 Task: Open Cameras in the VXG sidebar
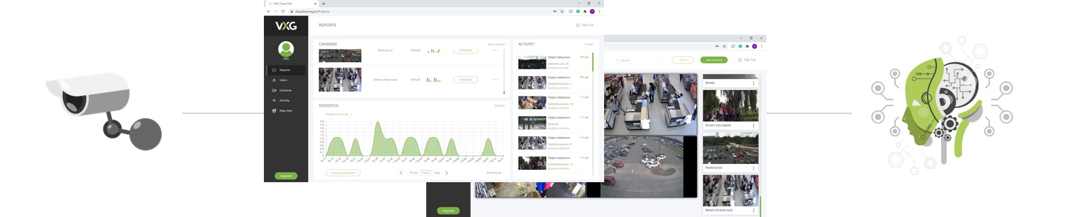pos(286,91)
